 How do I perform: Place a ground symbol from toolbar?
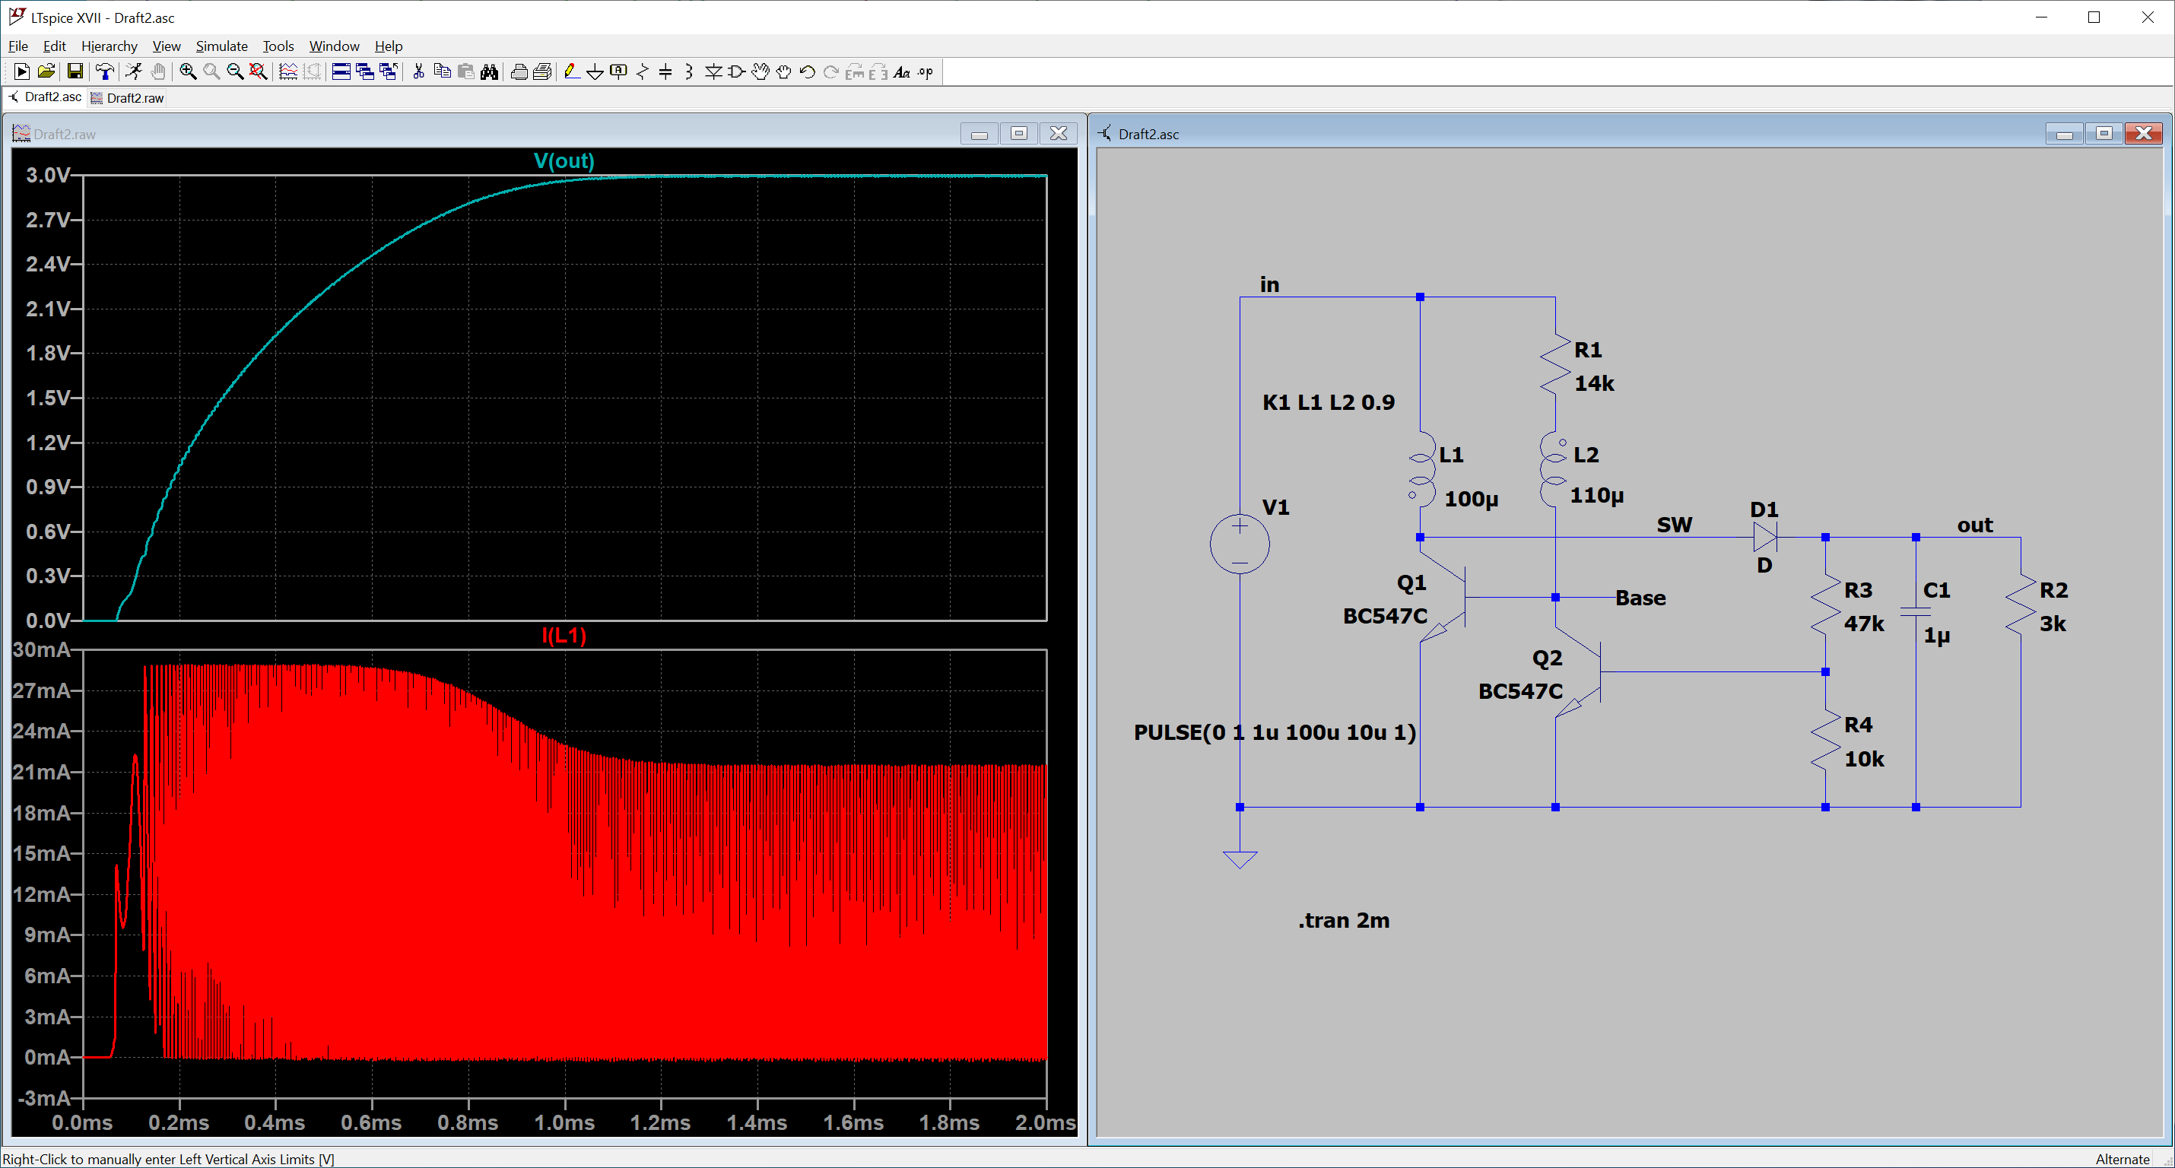595,73
